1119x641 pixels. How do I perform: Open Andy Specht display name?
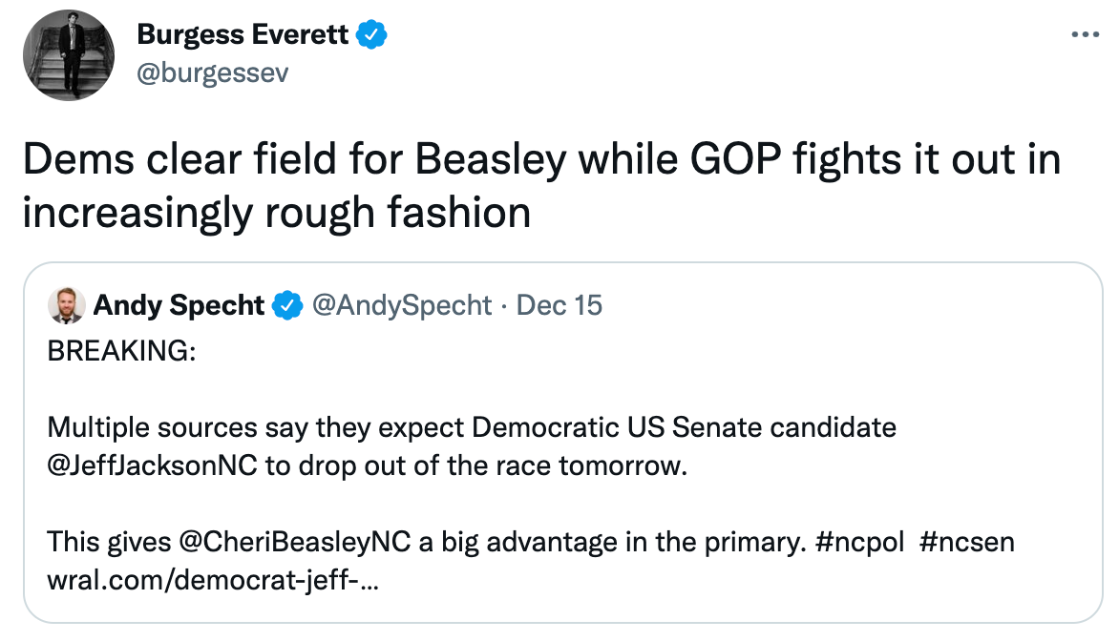point(179,305)
